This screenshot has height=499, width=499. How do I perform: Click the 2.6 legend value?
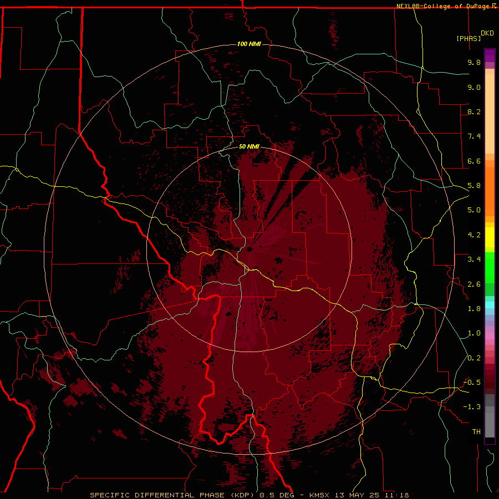474,284
